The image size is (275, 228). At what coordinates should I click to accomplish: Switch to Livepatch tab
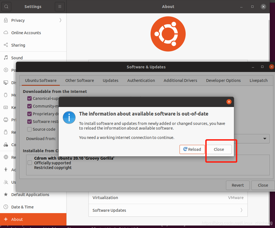point(258,81)
